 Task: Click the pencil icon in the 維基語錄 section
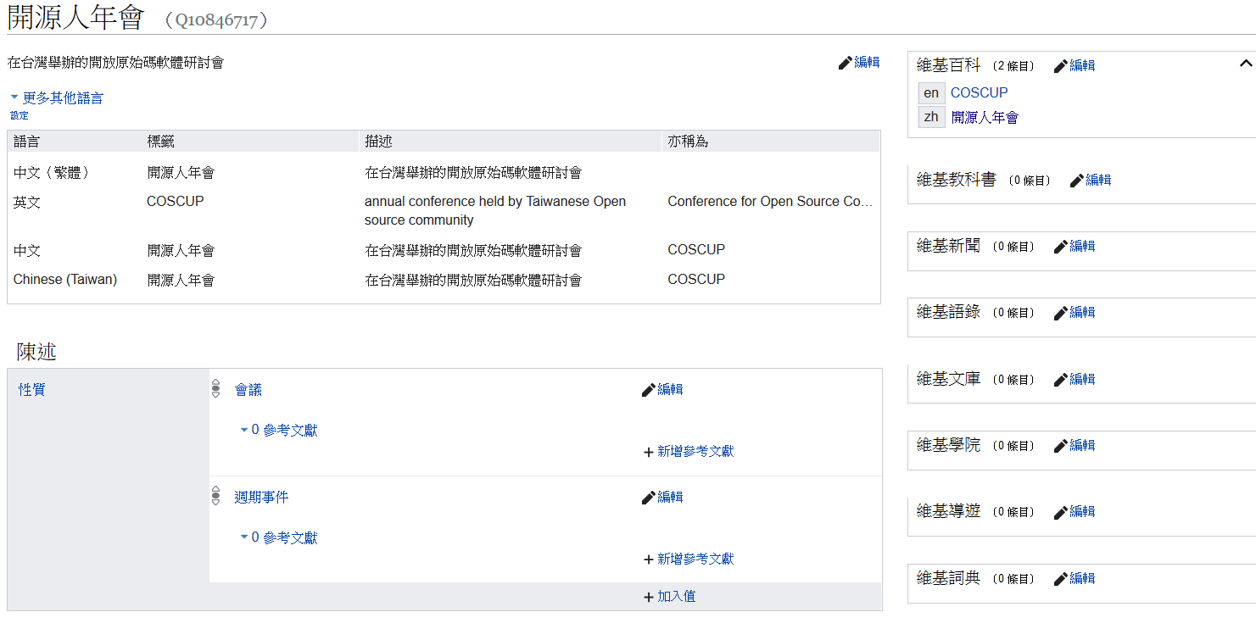coord(1060,313)
